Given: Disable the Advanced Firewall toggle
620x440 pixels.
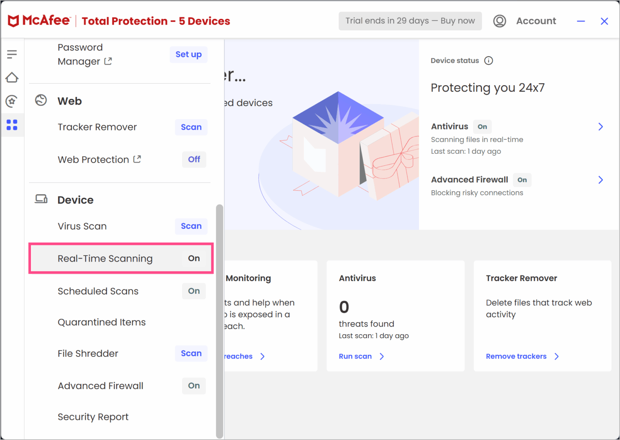Looking at the screenshot, I should (194, 386).
